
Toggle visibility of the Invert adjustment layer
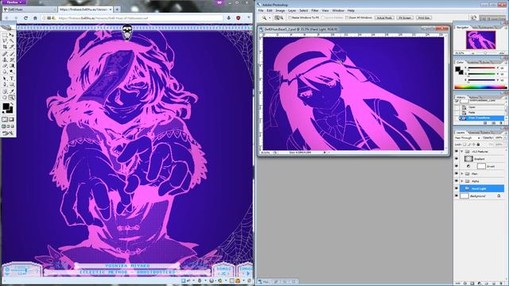[x=457, y=166]
